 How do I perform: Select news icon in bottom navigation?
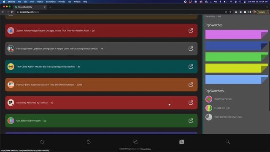[x=181, y=142]
